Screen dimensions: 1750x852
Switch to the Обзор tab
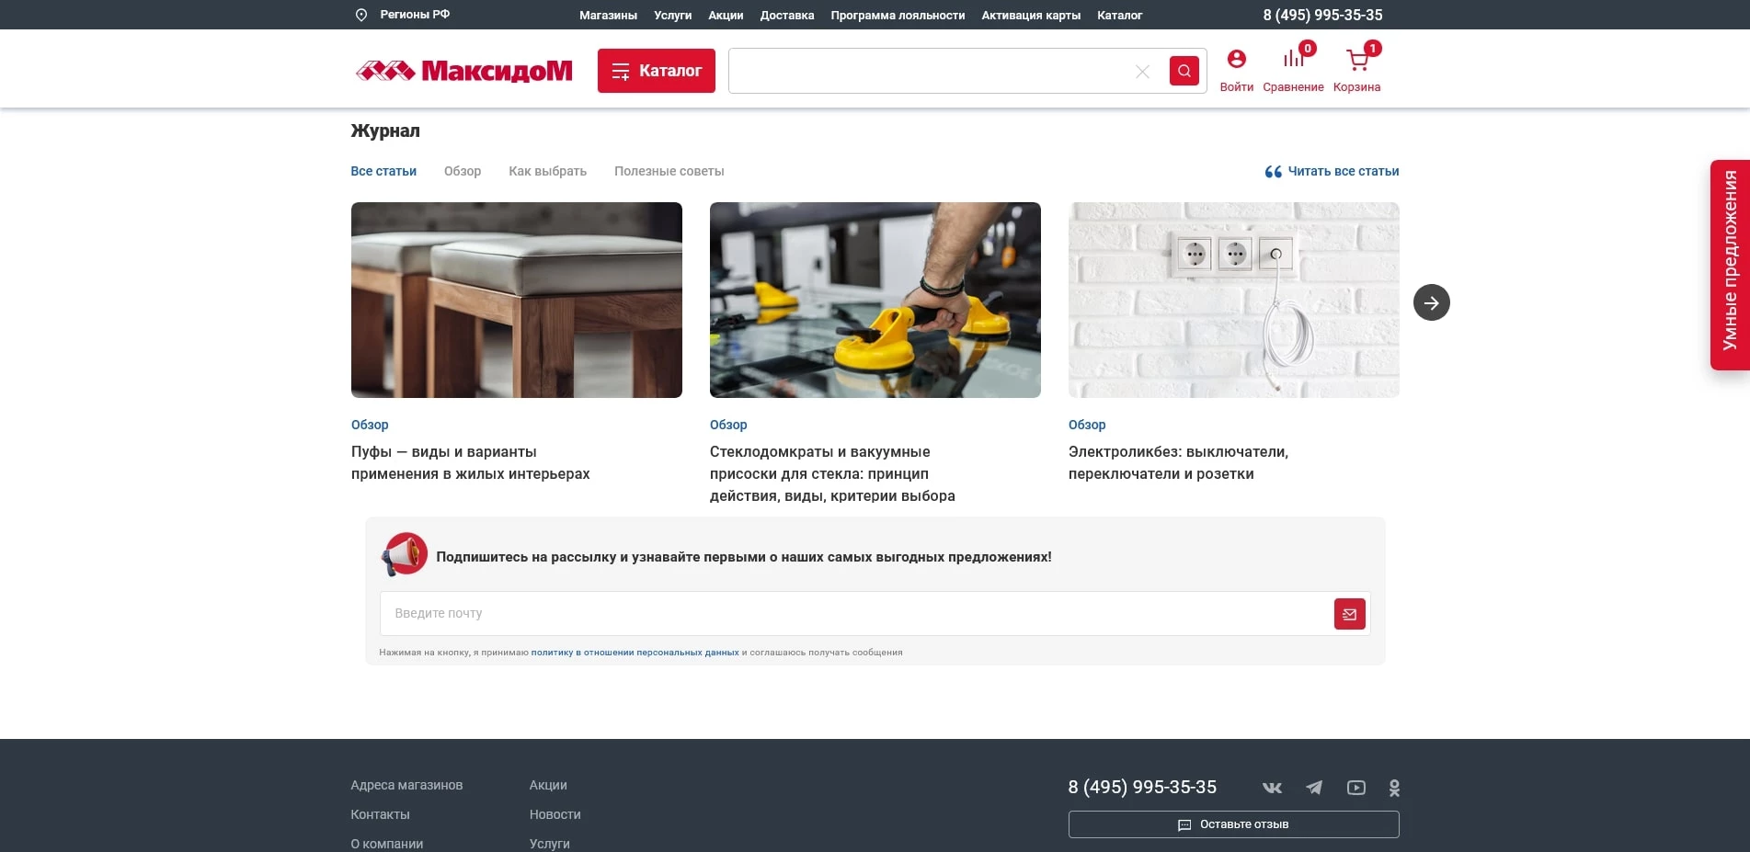[462, 171]
